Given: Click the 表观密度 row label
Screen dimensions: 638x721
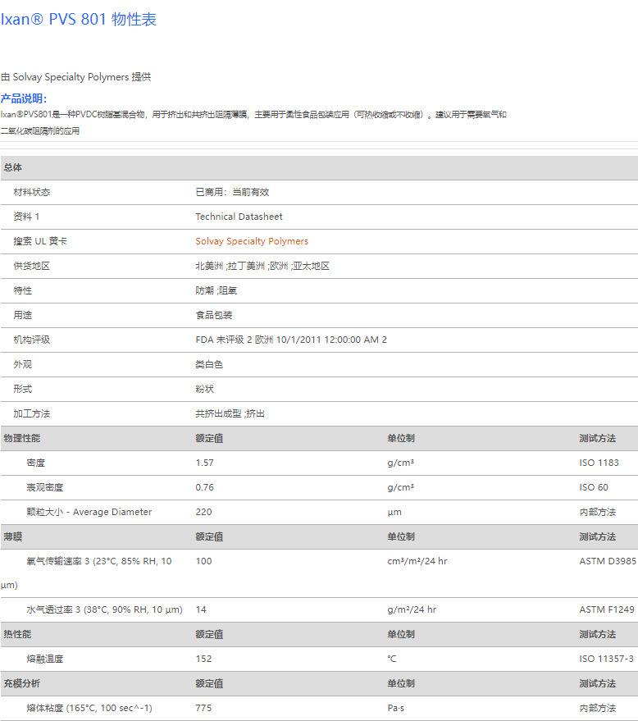Looking at the screenshot, I should click(45, 487).
